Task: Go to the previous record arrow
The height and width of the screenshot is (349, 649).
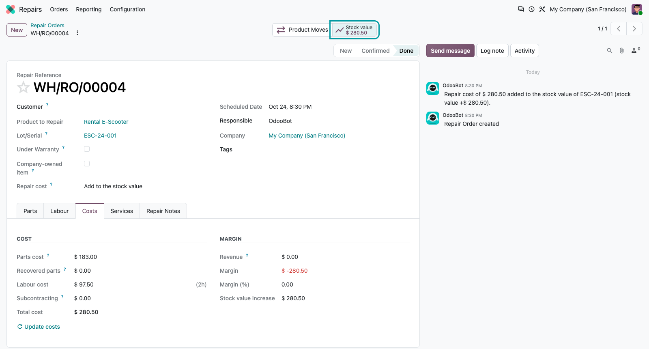Action: point(619,29)
